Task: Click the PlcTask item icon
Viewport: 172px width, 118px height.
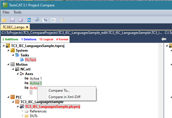Action: click(22, 60)
